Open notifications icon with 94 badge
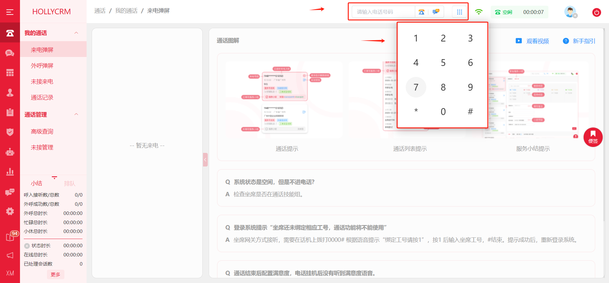609x283 pixels. pyautogui.click(x=11, y=236)
